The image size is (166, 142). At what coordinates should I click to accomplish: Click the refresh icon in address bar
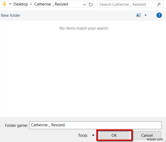(x=90, y=4)
